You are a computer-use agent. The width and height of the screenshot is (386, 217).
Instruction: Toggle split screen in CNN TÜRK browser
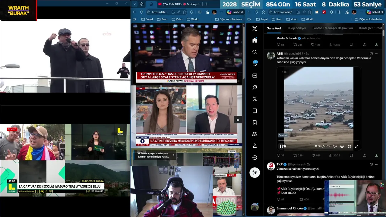(200, 12)
